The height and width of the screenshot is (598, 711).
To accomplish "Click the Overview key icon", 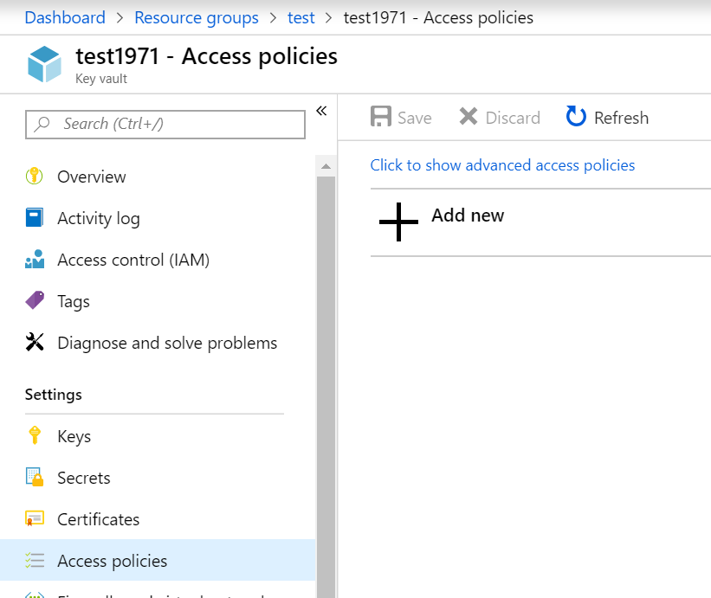I will pyautogui.click(x=35, y=177).
